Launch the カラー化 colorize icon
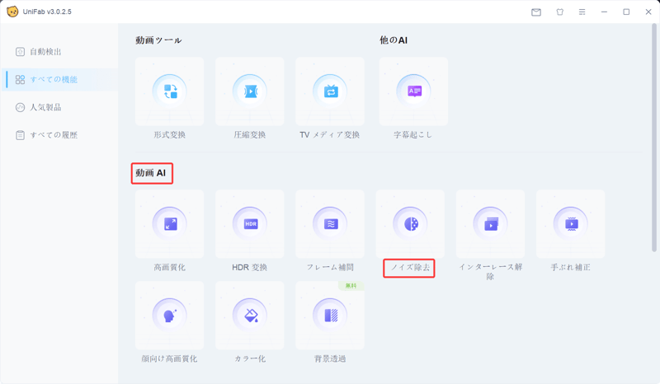The width and height of the screenshot is (660, 384). coord(250,316)
